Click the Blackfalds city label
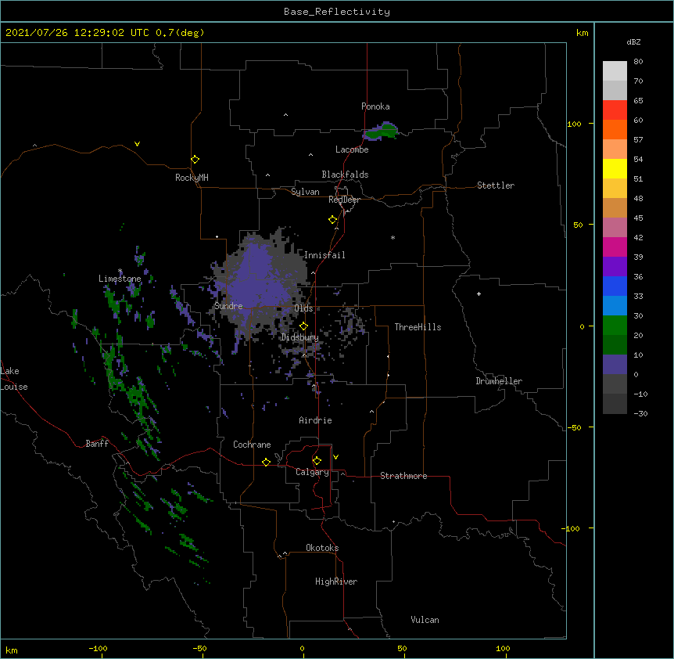This screenshot has width=674, height=659. pos(345,175)
